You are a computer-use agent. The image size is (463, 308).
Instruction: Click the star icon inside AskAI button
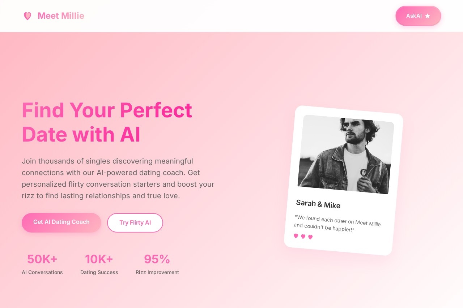[x=428, y=16]
